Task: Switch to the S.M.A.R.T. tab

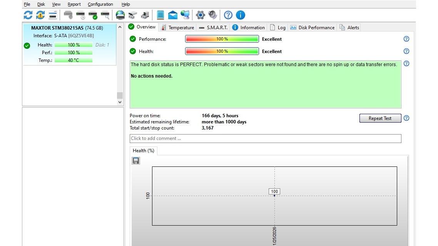Action: (x=214, y=28)
